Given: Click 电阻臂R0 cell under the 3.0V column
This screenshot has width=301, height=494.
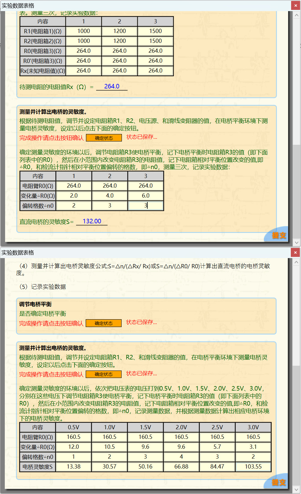Looking at the screenshot, I should click(253, 437).
